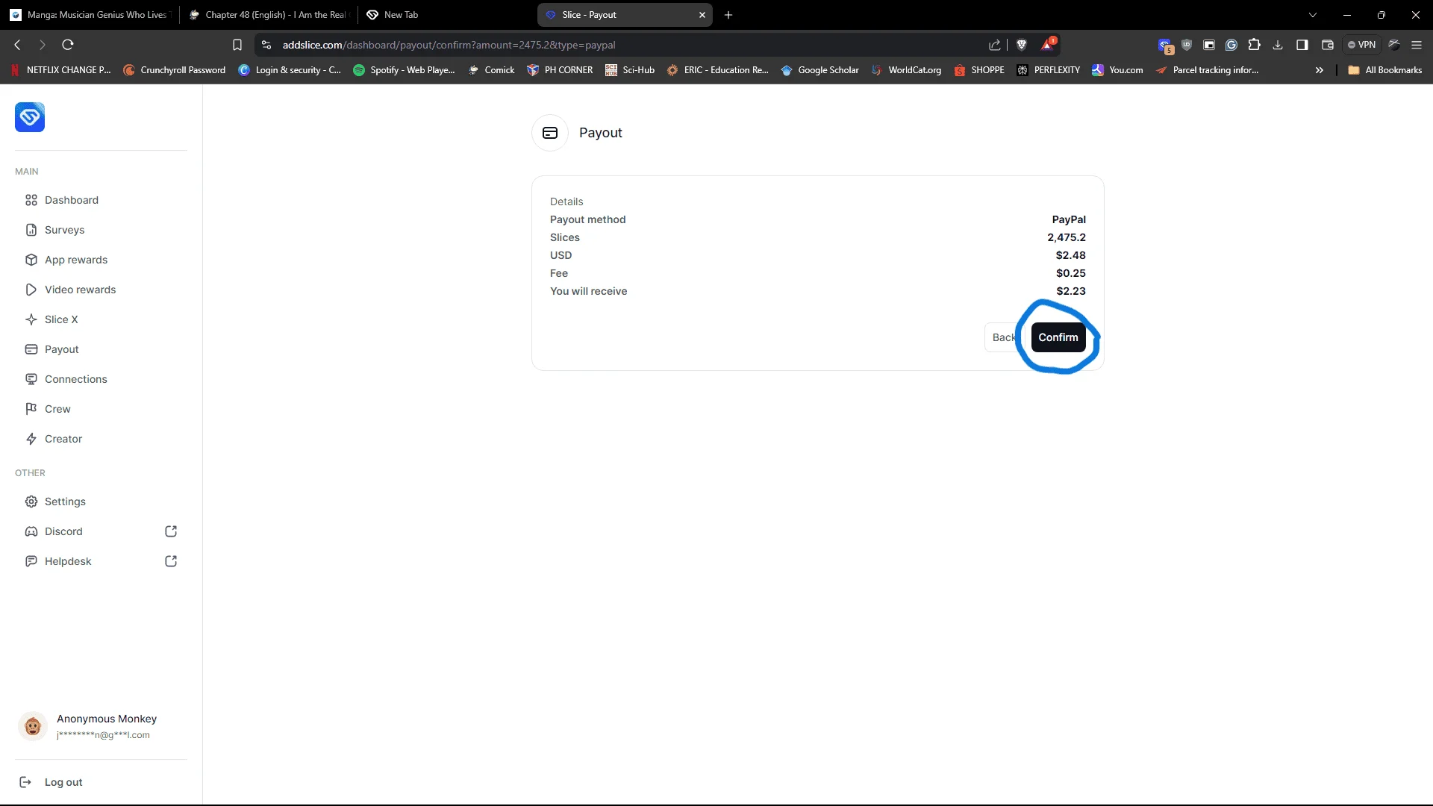Open ERIC - Education Re... bookmark
The width and height of the screenshot is (1433, 806).
click(717, 70)
